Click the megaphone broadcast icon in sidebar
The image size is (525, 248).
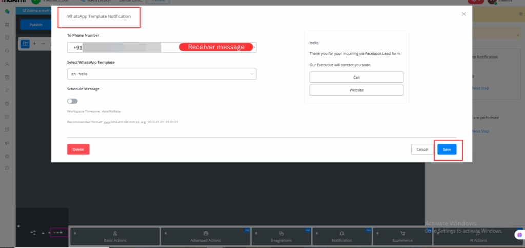pos(7,143)
